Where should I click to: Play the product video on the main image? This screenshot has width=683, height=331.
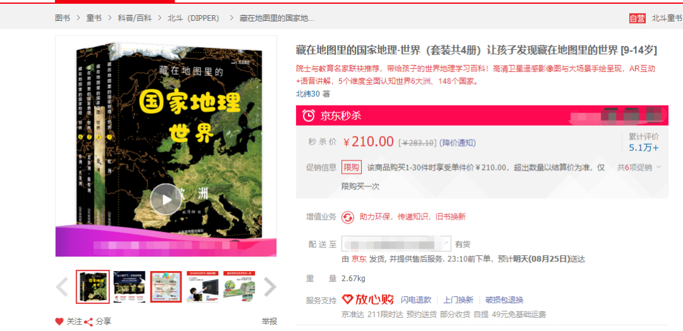click(166, 199)
